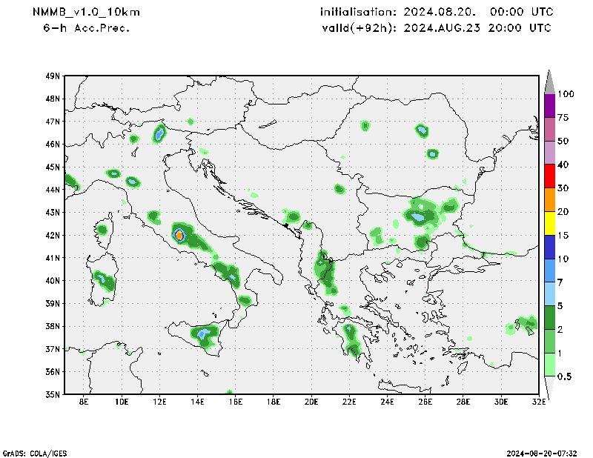Click the 49N latitude axis label
Screen dimensions: 593x458
click(x=53, y=76)
